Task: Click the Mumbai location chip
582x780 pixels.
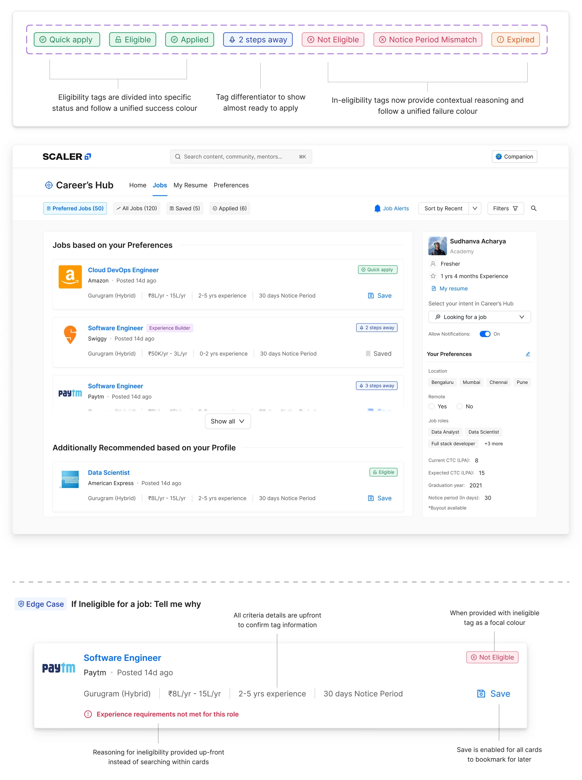Action: [x=471, y=382]
